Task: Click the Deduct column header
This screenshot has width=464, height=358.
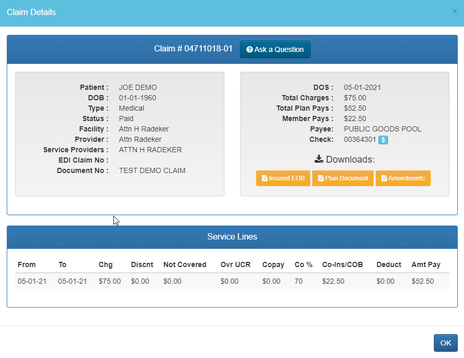Action: 389,264
